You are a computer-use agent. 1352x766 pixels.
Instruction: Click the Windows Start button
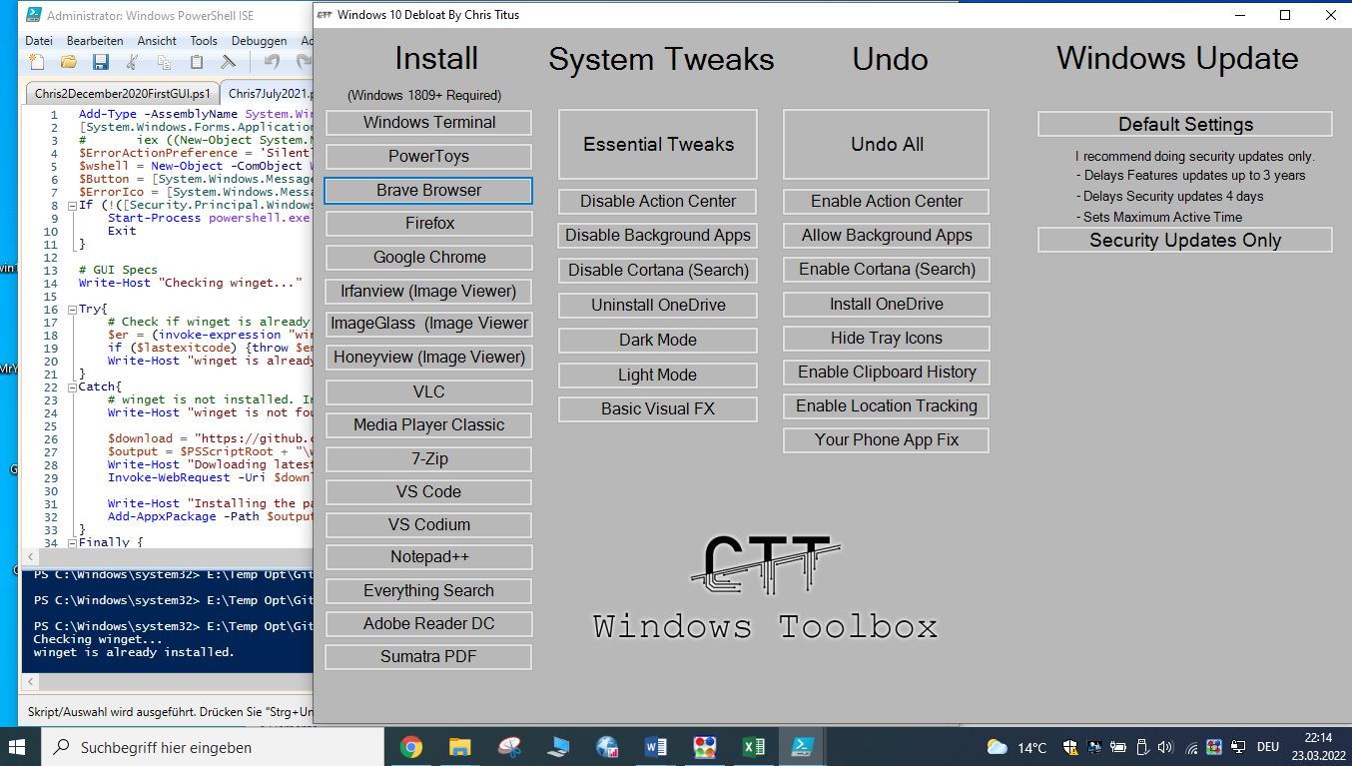pyautogui.click(x=19, y=746)
